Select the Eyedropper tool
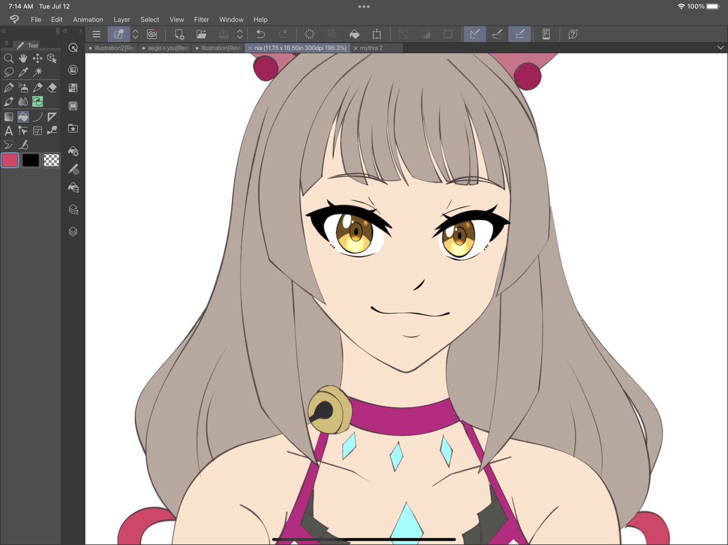 coord(23,72)
